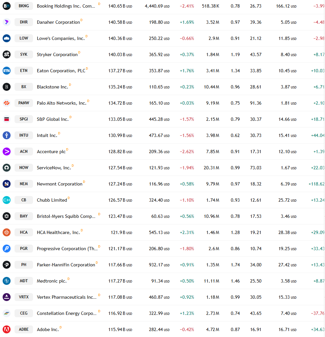The width and height of the screenshot is (325, 337).
Task: Click the Constellation Energy logo icon
Action: (x=7, y=313)
